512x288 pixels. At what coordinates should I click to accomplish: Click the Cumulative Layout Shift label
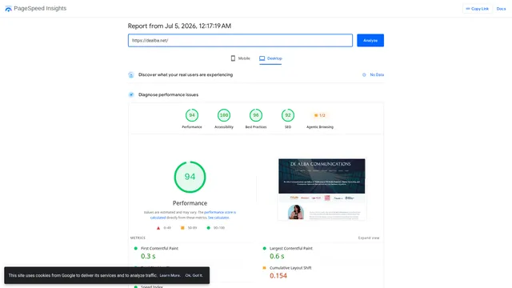coord(290,268)
